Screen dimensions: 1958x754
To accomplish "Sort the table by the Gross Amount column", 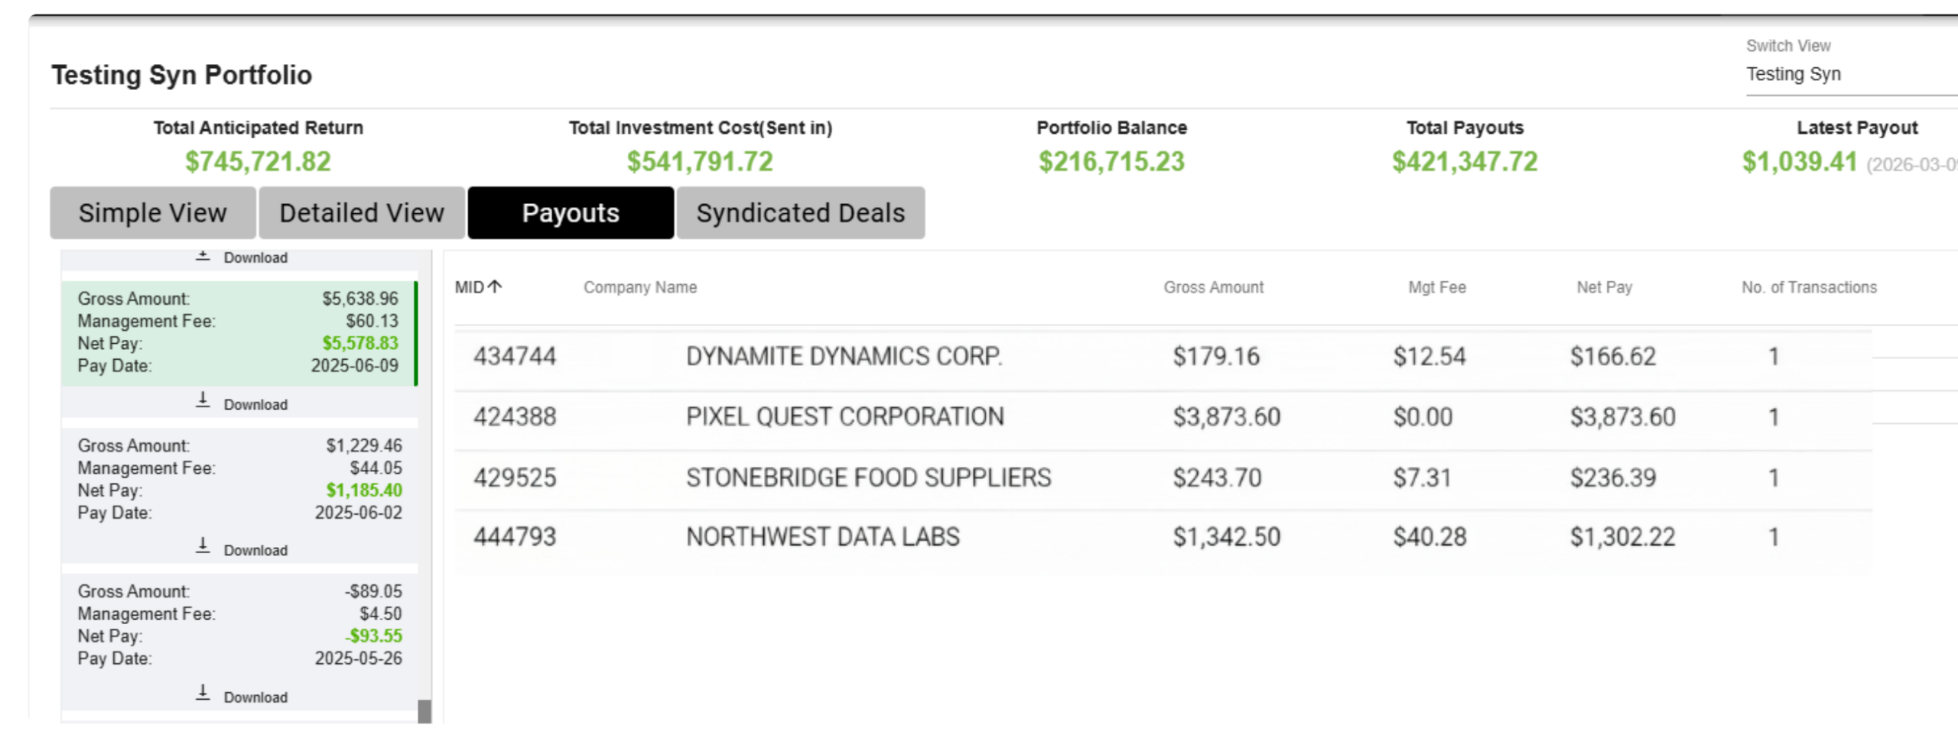I will click(1213, 287).
